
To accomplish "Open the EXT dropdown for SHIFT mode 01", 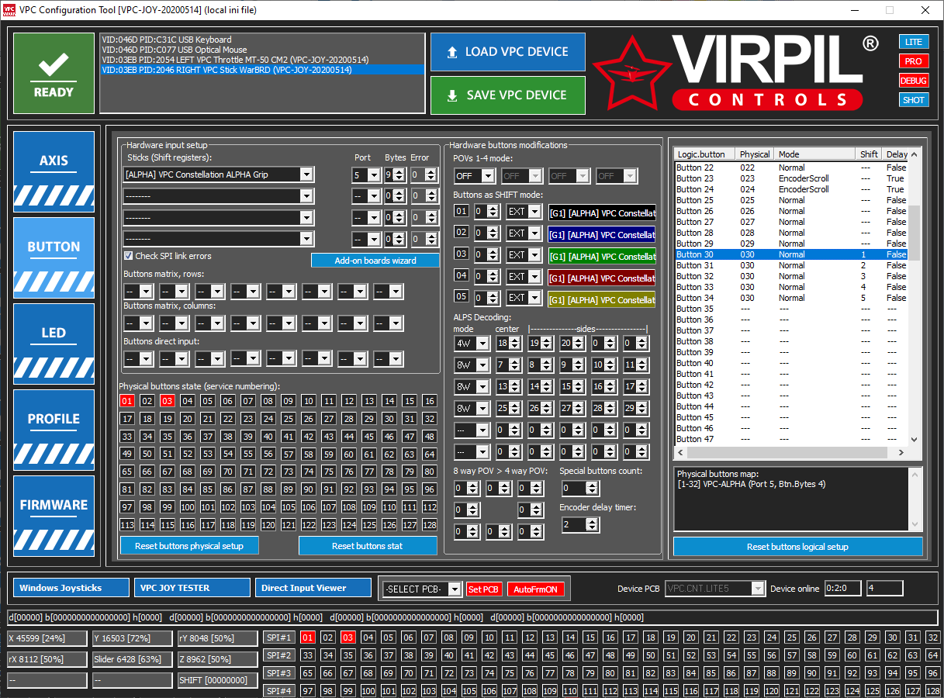I will click(x=523, y=212).
